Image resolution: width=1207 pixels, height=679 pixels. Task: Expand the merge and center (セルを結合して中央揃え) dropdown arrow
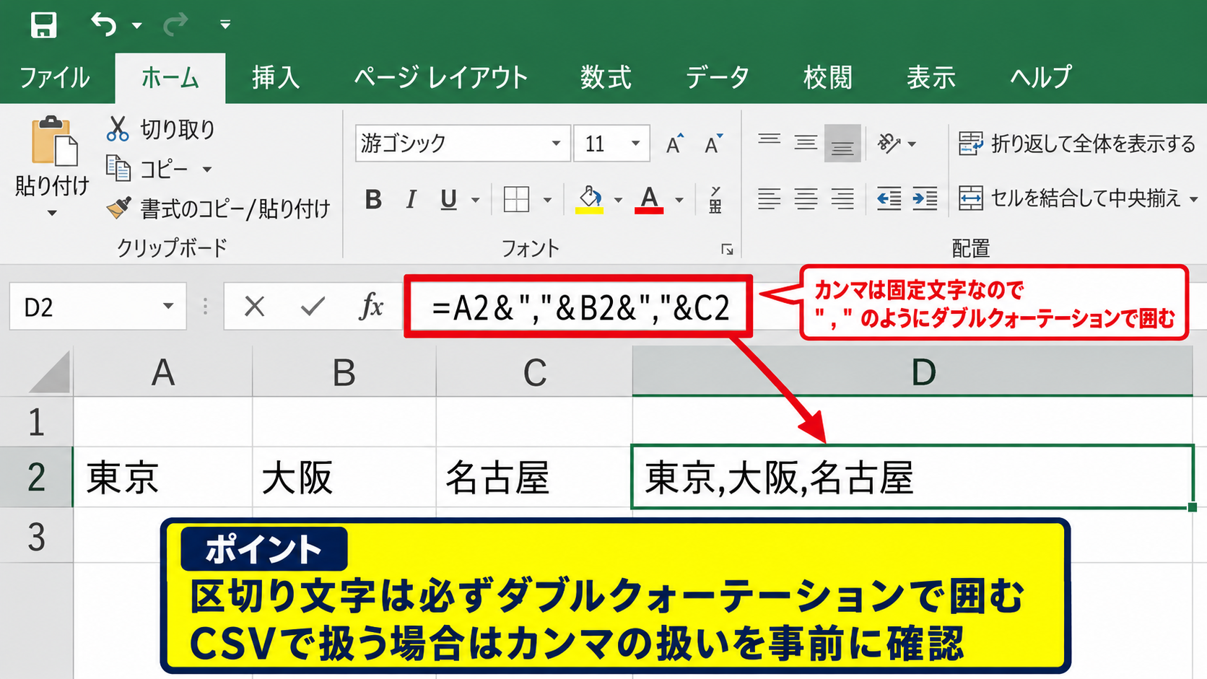pos(1193,198)
